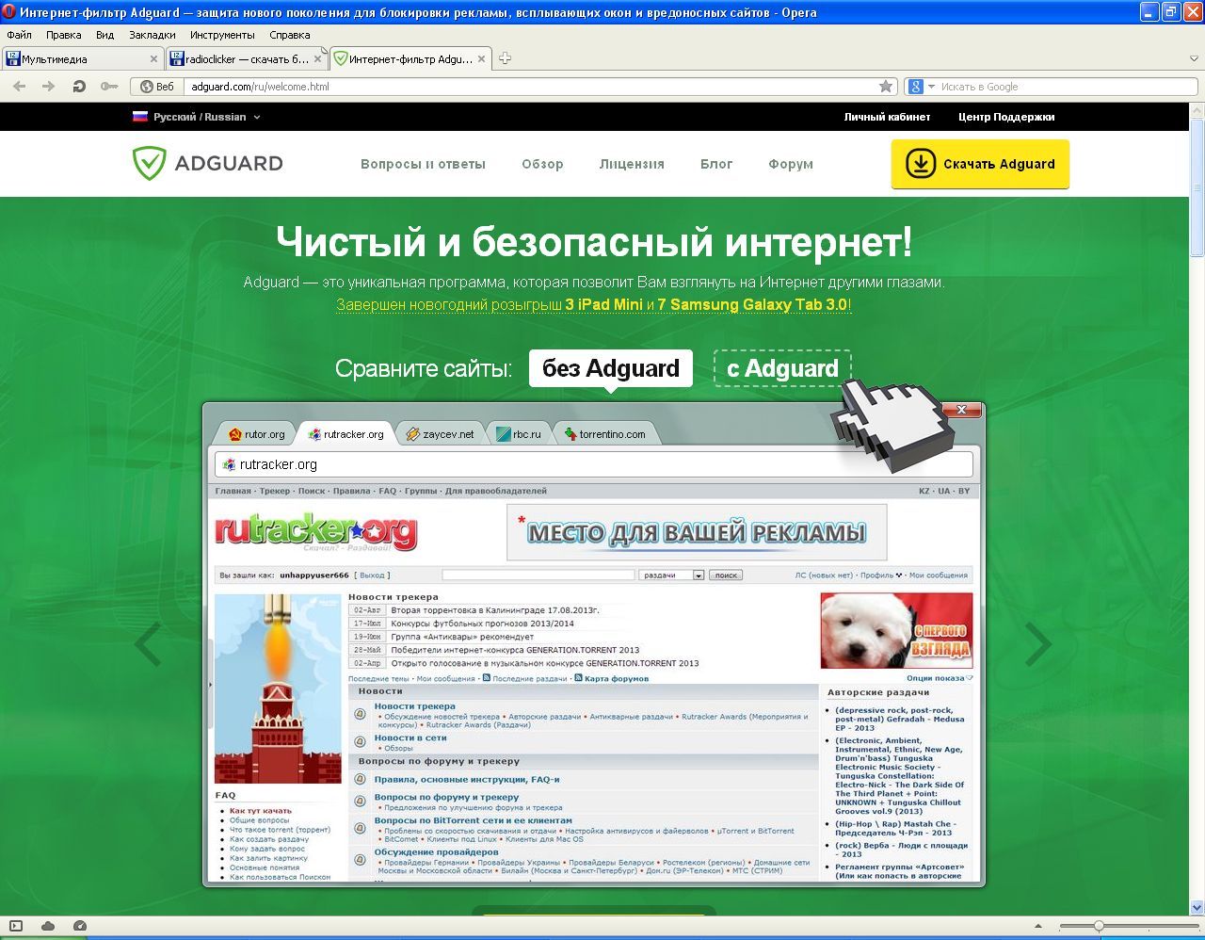Bookmark page with the star icon
Screen dimensions: 1205x940
(x=886, y=87)
